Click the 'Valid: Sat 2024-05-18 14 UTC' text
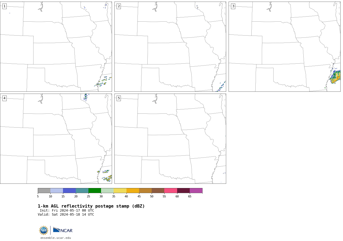The height and width of the screenshot is (241, 343). point(66,215)
